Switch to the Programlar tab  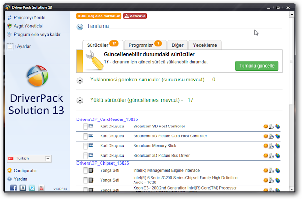point(145,45)
